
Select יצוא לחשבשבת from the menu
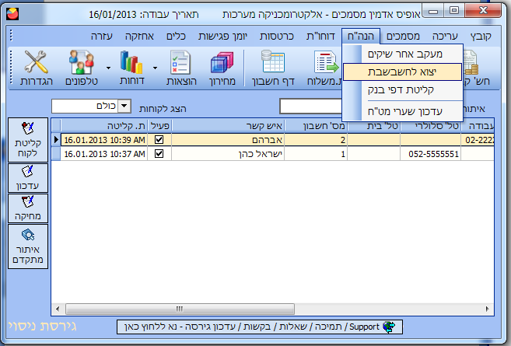coord(402,71)
